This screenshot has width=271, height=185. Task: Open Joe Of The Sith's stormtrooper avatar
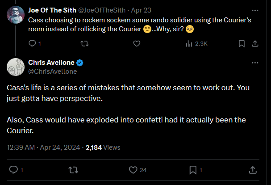[x=15, y=15]
